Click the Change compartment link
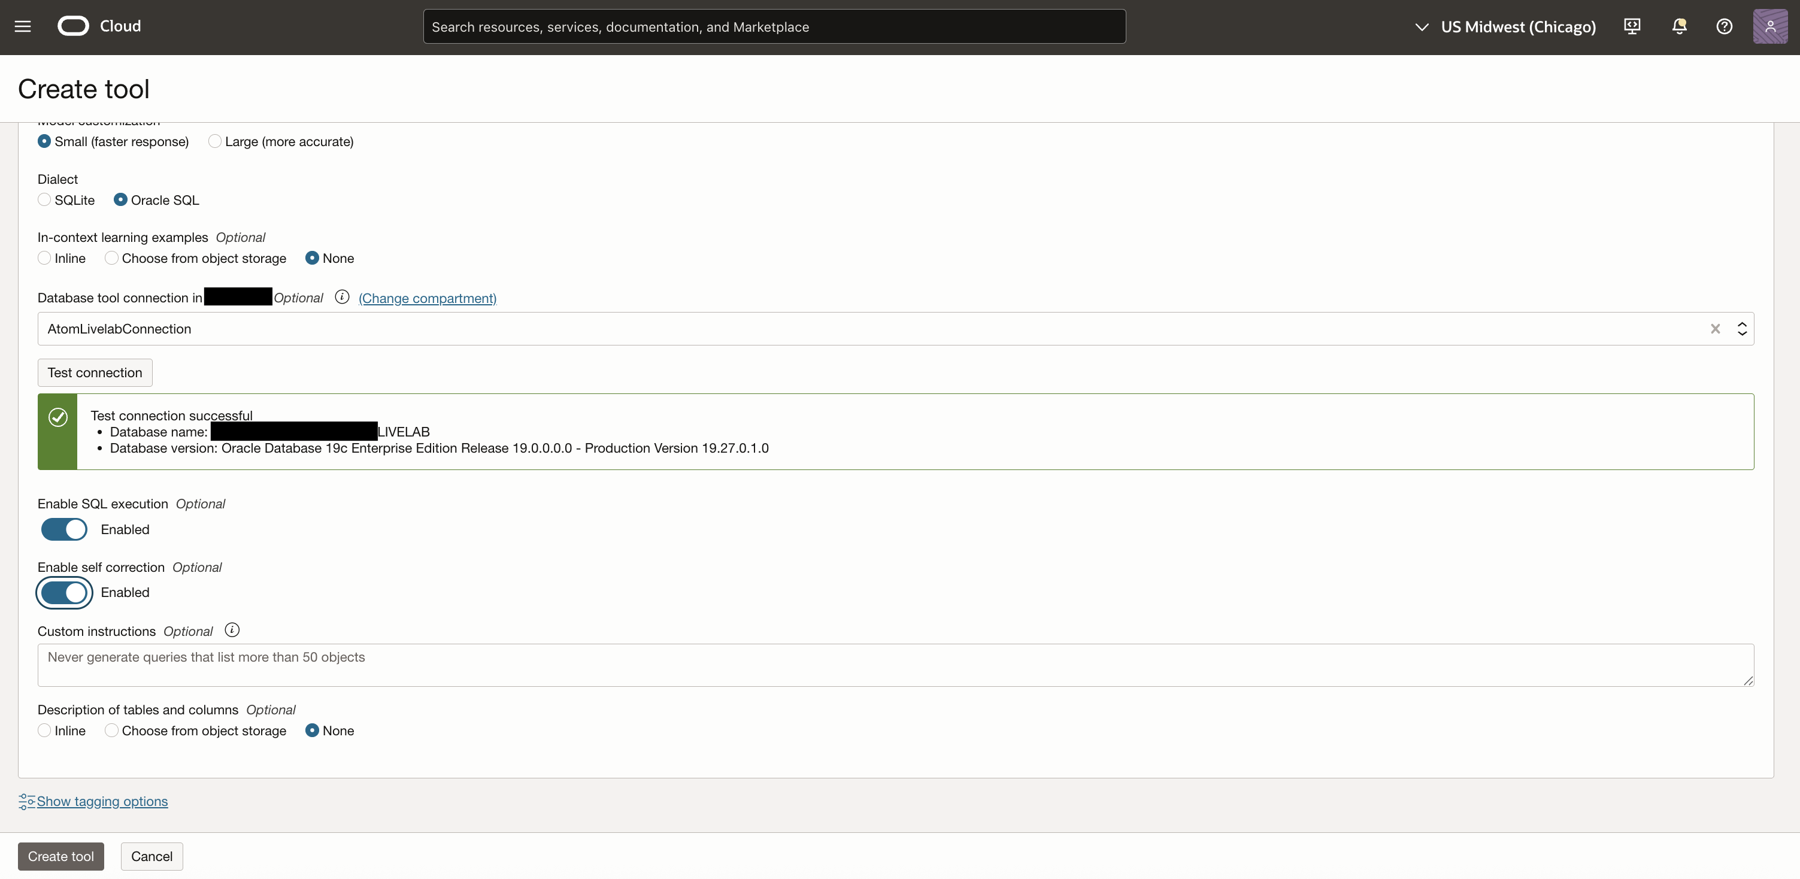This screenshot has width=1800, height=879. pos(427,298)
